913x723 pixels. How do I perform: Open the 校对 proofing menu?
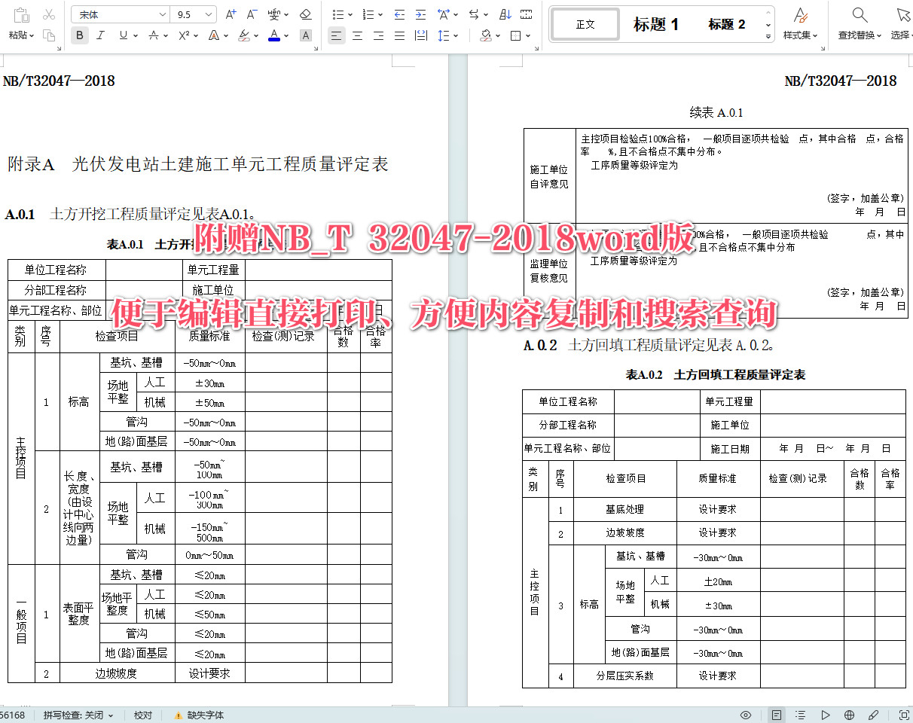coord(143,715)
